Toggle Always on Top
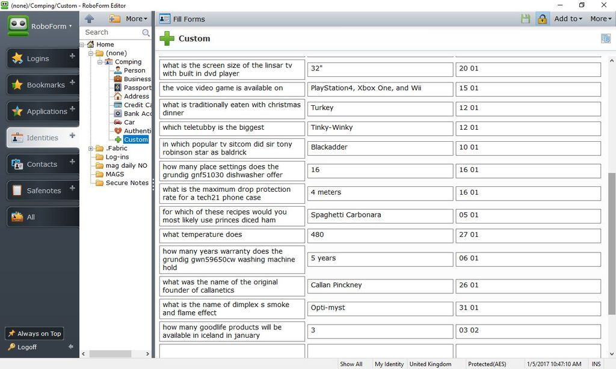 point(34,334)
